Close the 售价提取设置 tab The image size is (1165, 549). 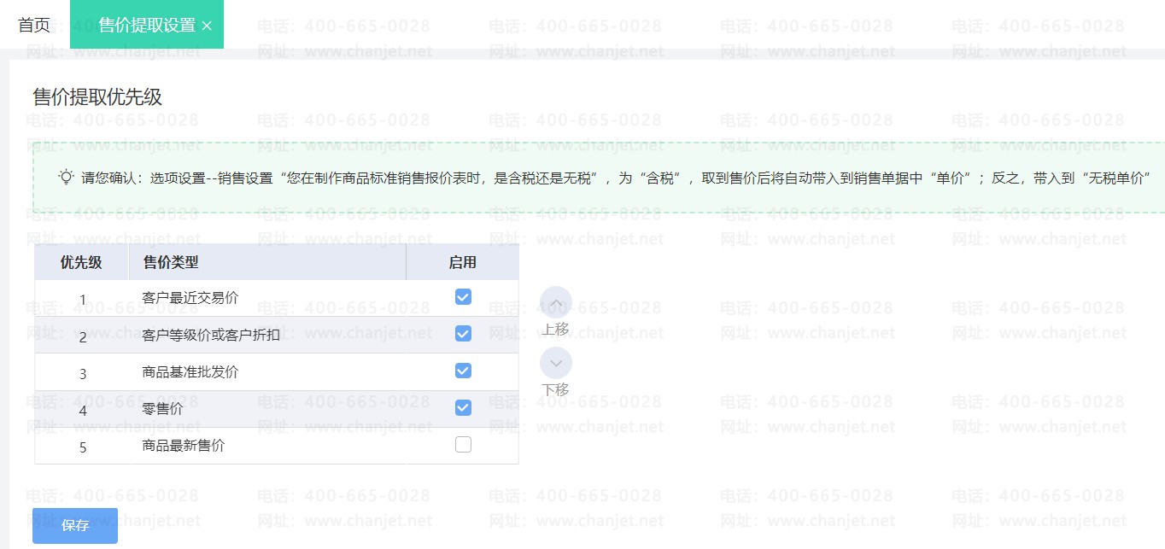tap(207, 26)
